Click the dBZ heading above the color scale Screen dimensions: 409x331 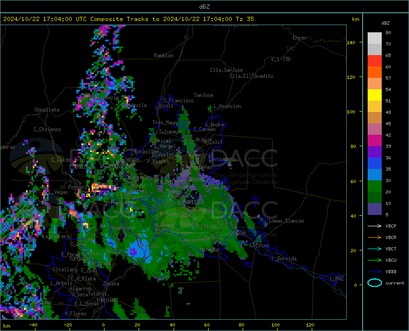[385, 23]
